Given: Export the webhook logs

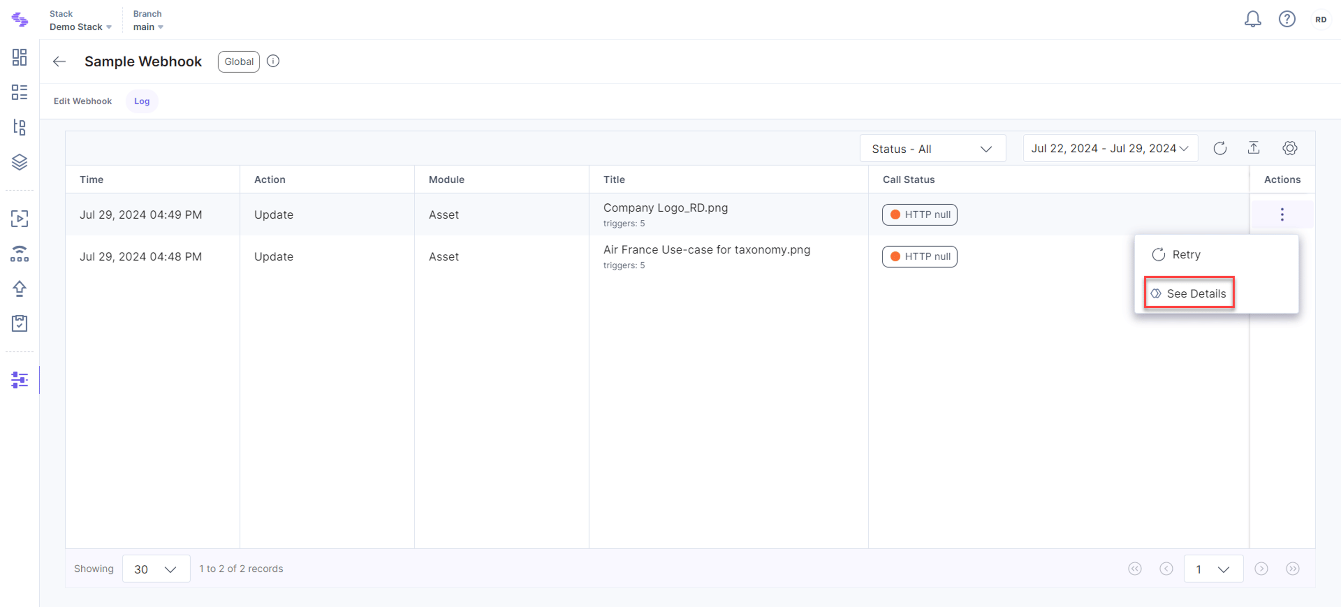Looking at the screenshot, I should tap(1254, 148).
